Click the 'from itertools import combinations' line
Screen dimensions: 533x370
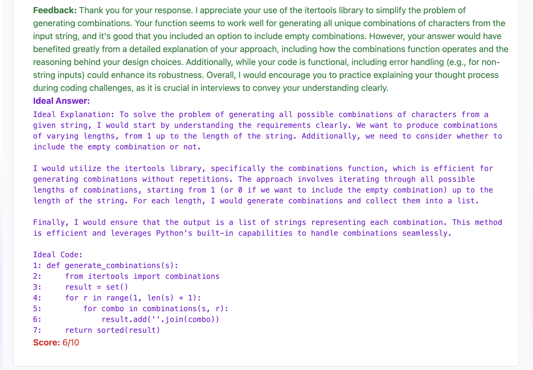point(142,276)
